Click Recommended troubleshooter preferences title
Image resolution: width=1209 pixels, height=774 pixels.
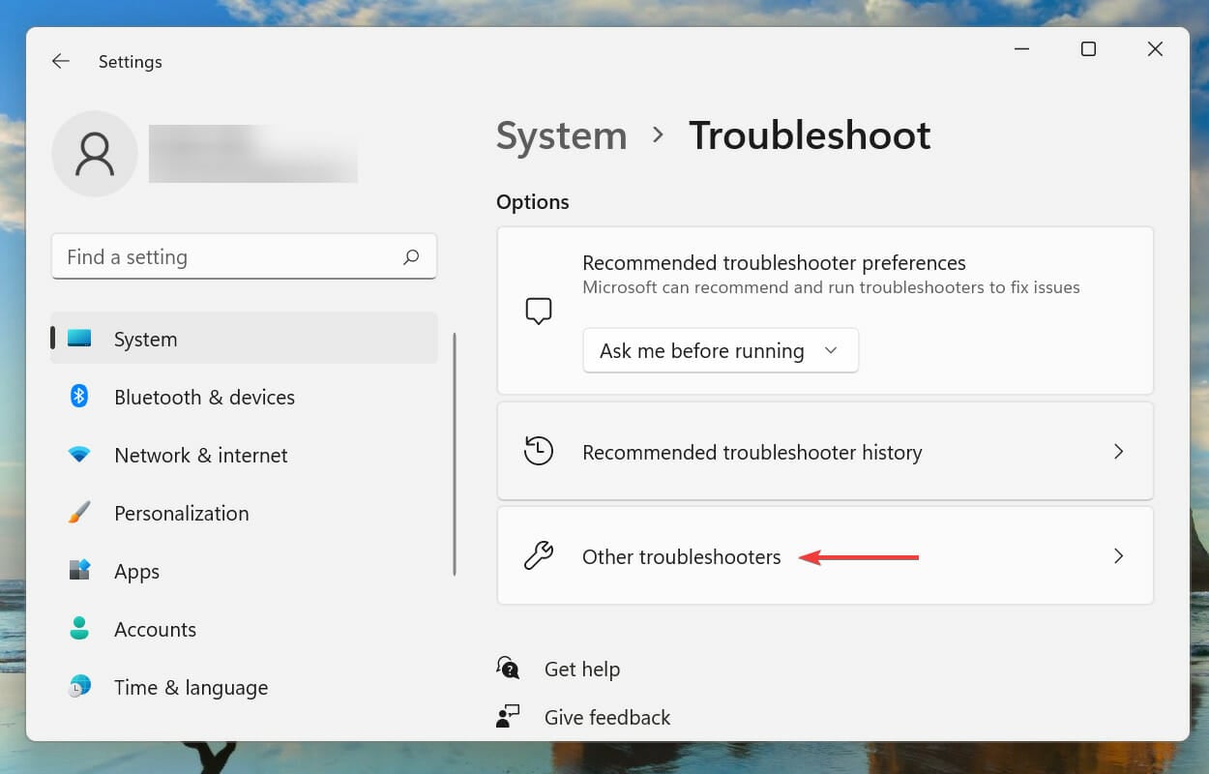point(774,263)
